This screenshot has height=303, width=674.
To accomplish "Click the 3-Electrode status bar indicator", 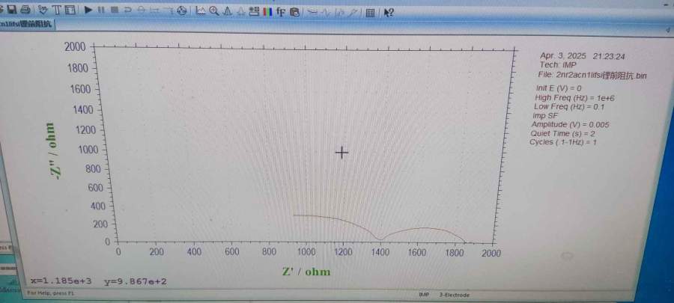I will click(455, 295).
